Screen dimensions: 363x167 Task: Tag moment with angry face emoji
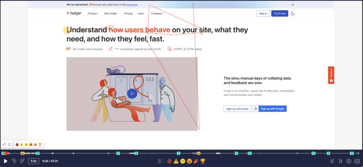pos(189,161)
